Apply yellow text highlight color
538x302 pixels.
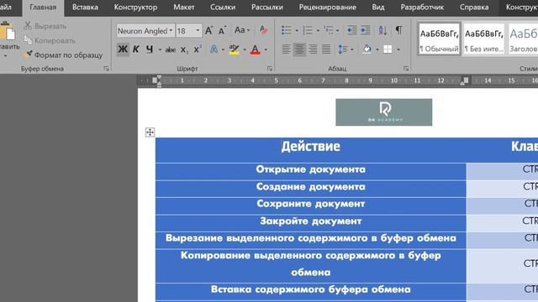coord(234,49)
